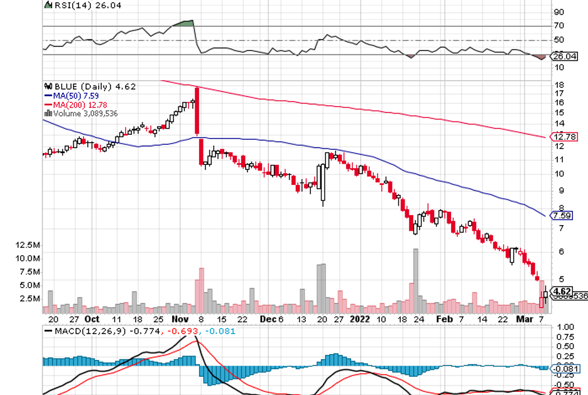Click the blue MA(50) line marker
The width and height of the screenshot is (588, 395).
click(48, 95)
